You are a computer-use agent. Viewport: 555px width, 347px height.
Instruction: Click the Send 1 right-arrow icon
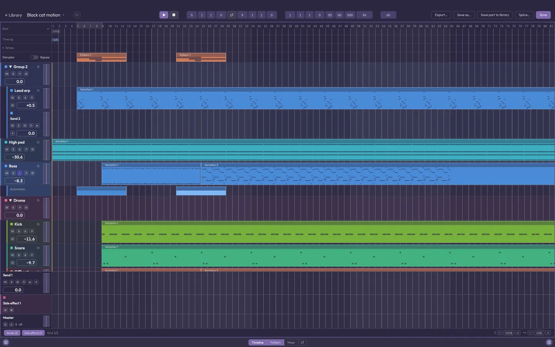tap(36, 282)
